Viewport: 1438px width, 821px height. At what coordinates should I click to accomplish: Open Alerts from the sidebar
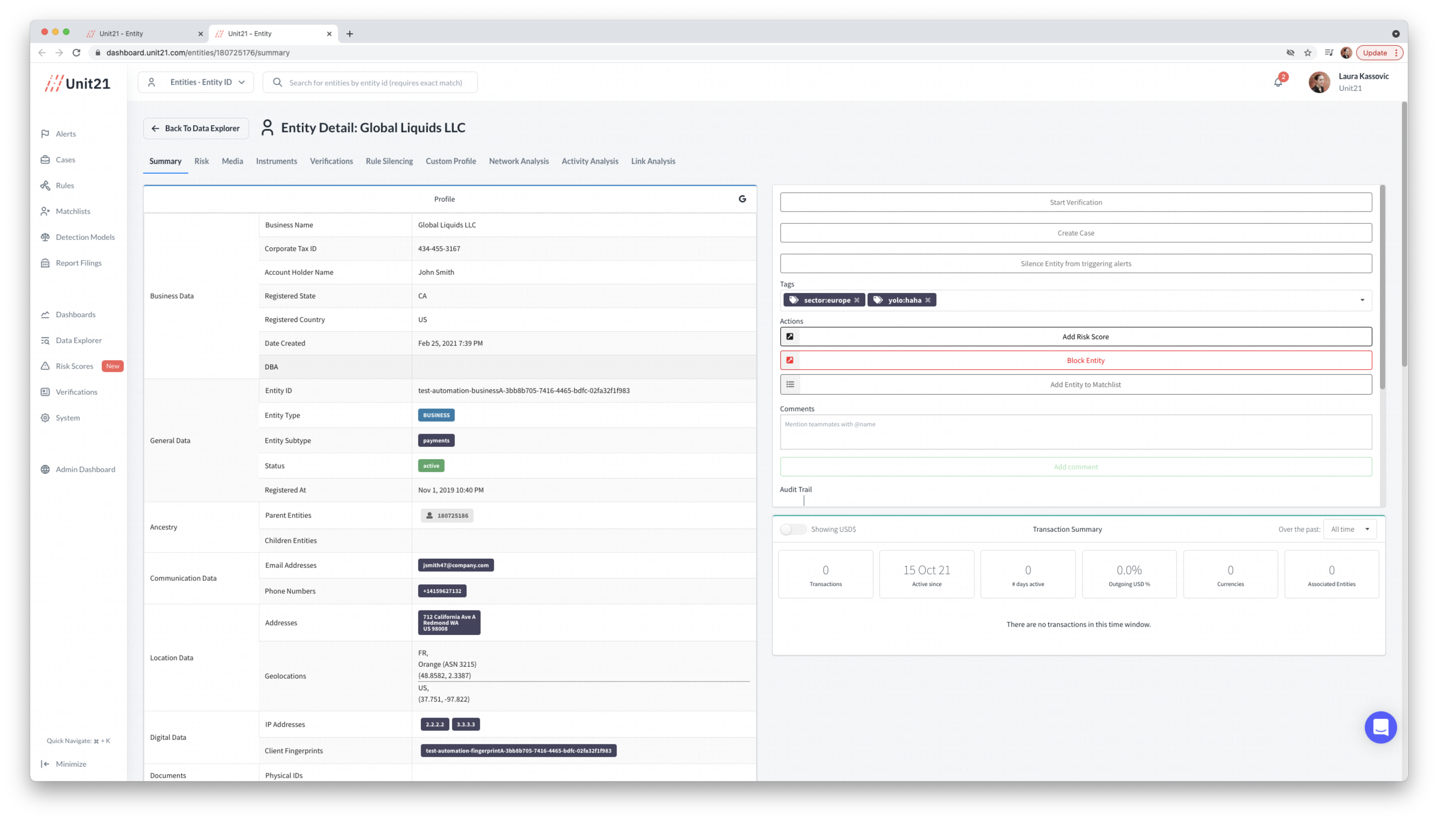tap(65, 134)
